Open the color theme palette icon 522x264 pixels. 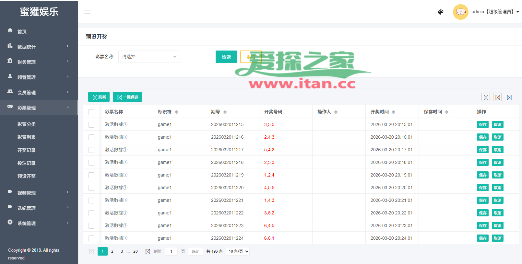click(441, 12)
